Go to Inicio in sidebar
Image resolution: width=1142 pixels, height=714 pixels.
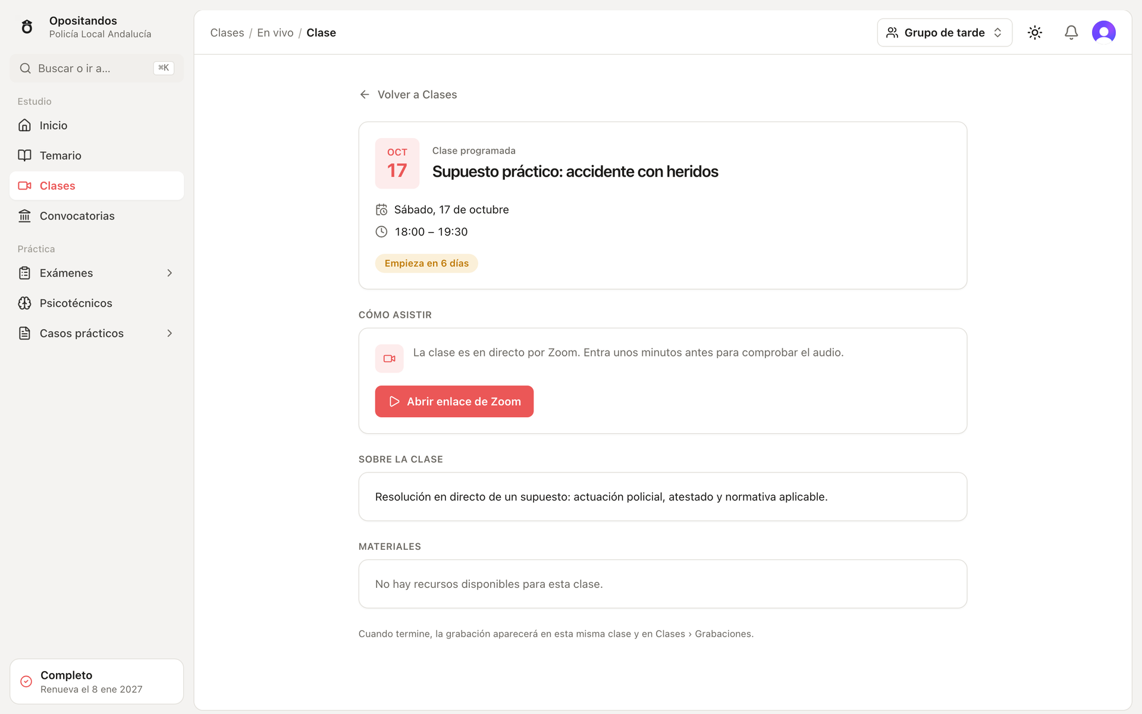point(96,125)
